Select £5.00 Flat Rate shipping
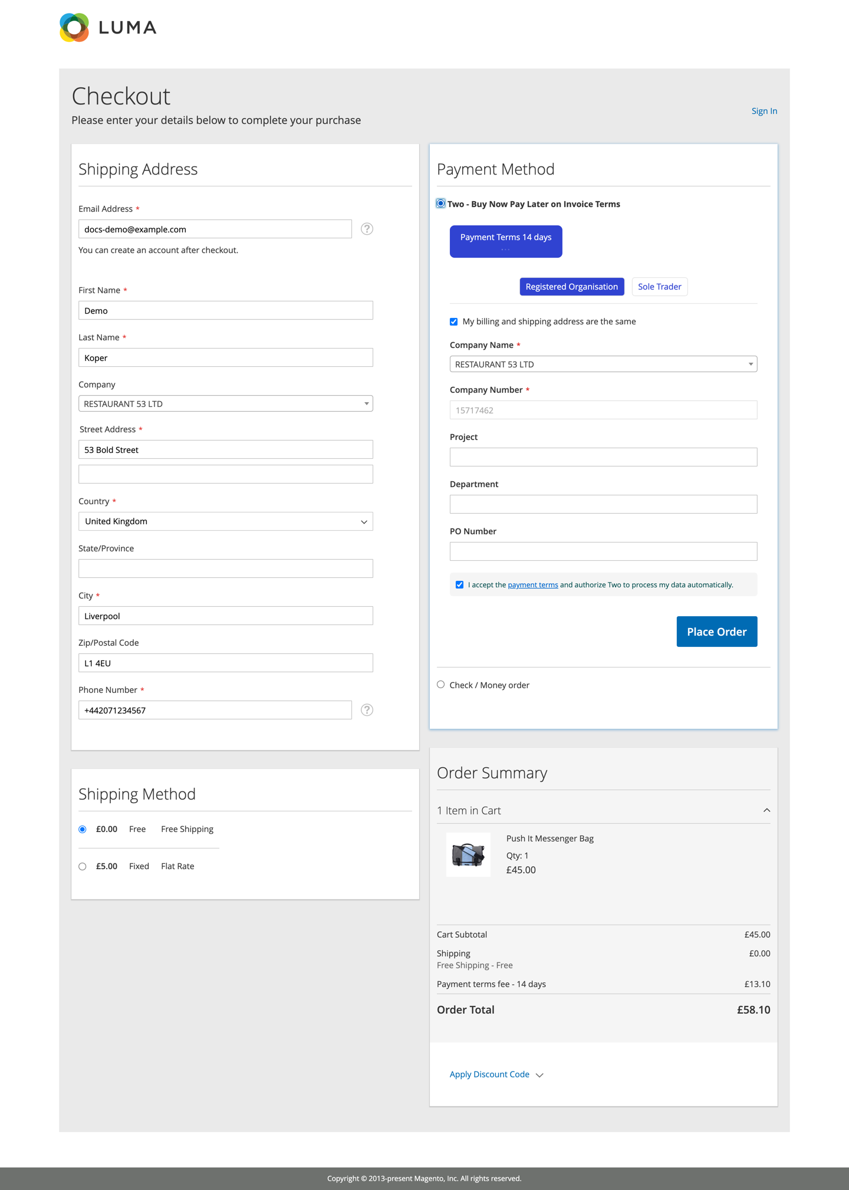 coord(83,866)
